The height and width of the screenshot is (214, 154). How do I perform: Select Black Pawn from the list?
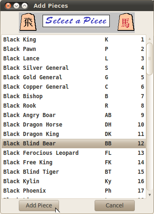click(74, 49)
